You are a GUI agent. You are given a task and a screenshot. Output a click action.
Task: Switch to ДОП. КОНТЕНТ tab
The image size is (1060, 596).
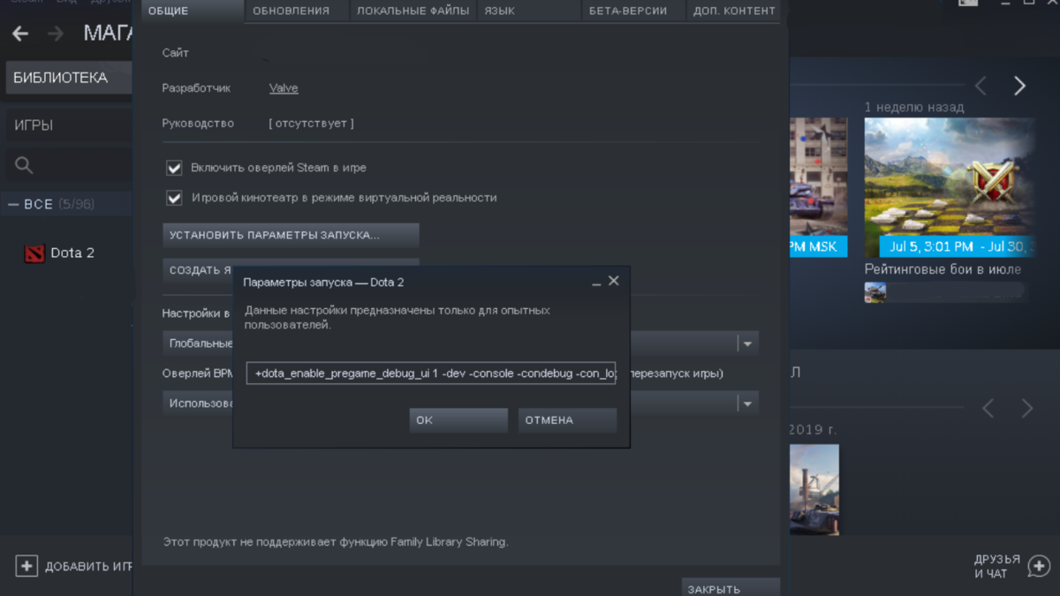734,11
